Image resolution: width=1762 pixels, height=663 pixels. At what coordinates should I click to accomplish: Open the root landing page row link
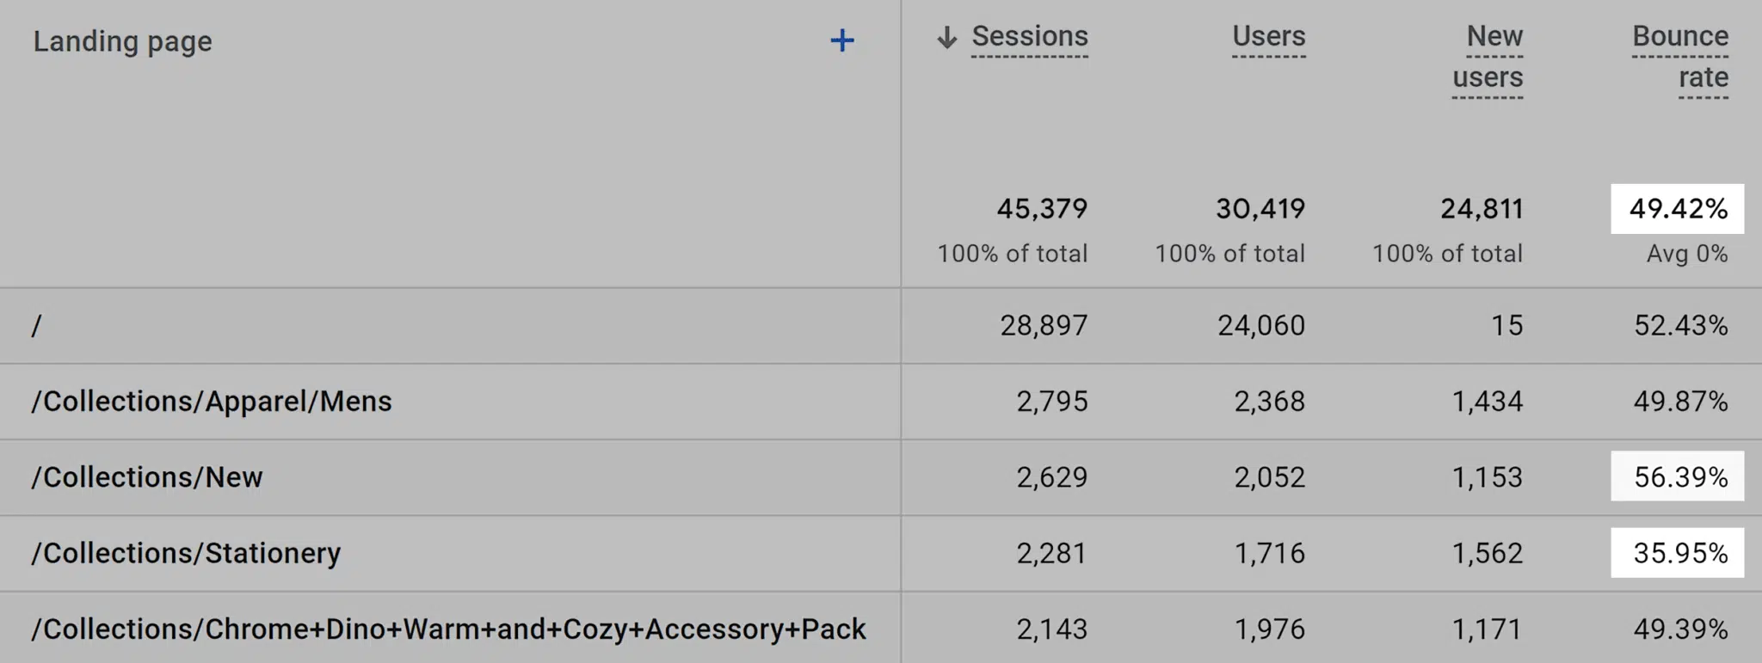point(36,325)
